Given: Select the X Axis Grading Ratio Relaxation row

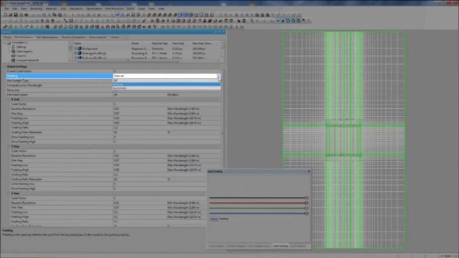Looking at the screenshot, I should [113, 132].
